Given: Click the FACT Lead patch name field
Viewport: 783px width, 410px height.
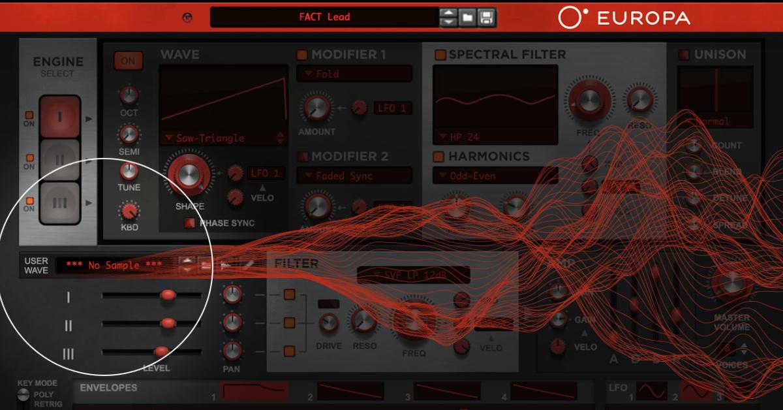Looking at the screenshot, I should coord(326,18).
